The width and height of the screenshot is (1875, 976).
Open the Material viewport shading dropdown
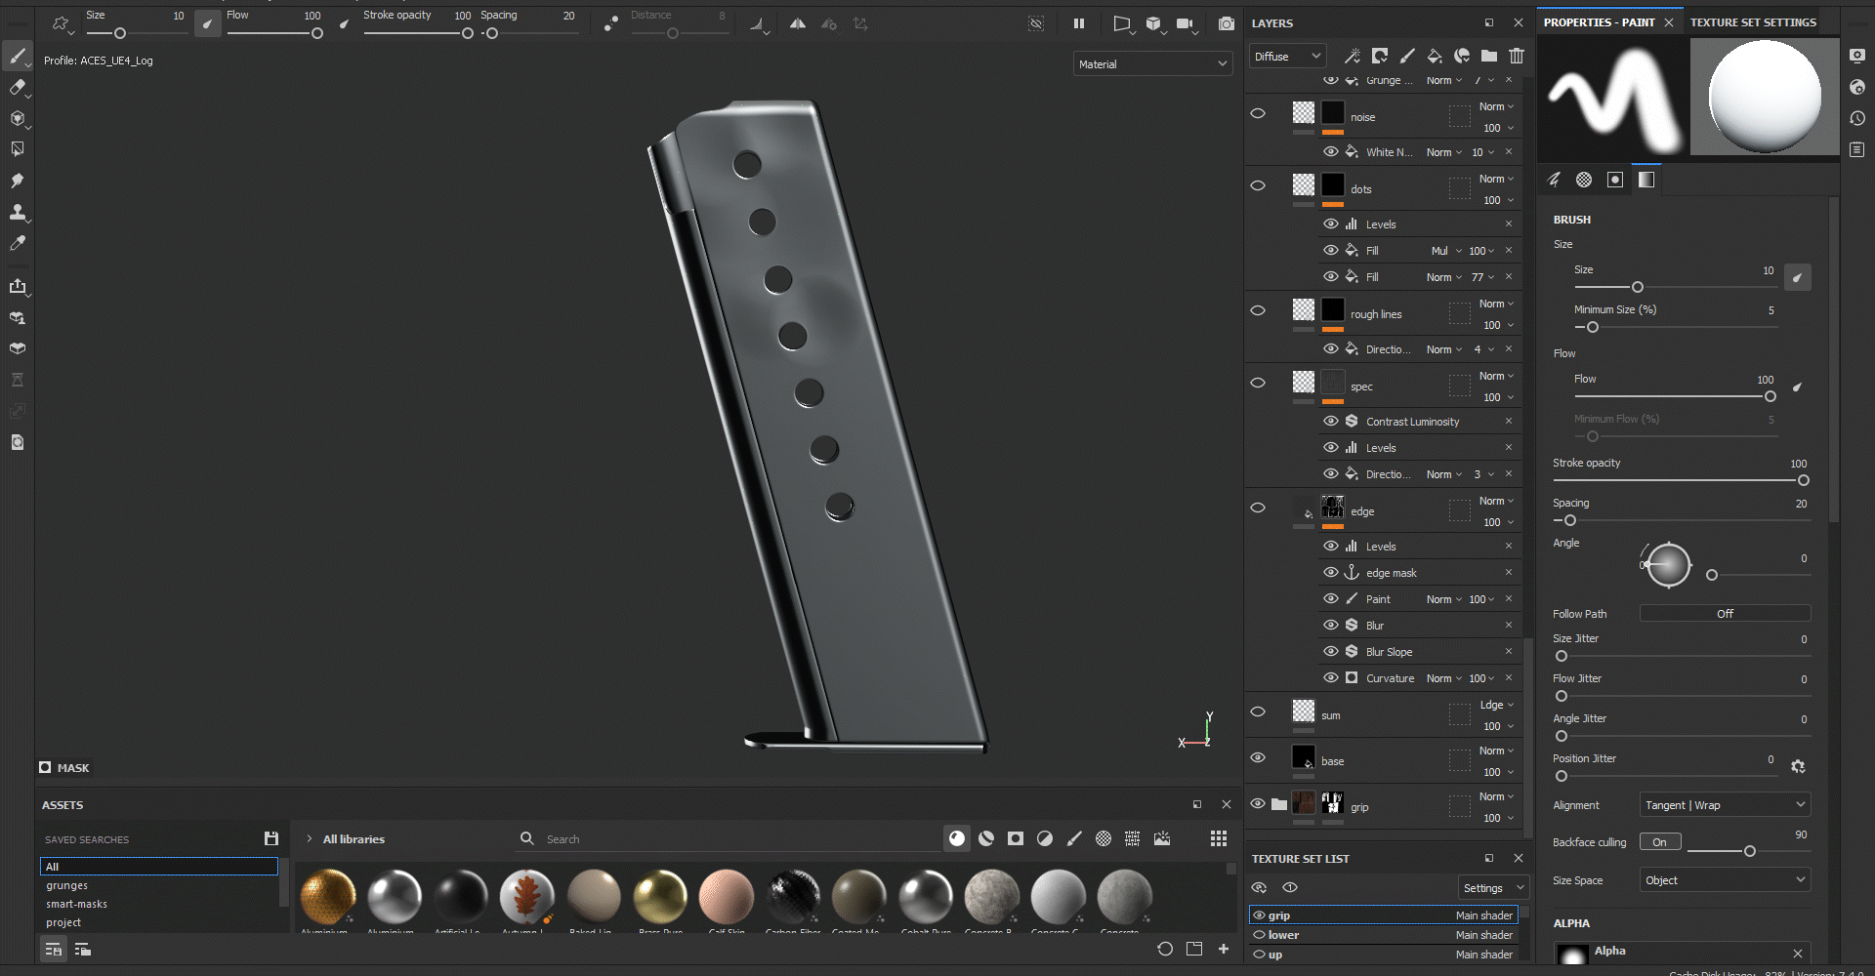click(1152, 63)
